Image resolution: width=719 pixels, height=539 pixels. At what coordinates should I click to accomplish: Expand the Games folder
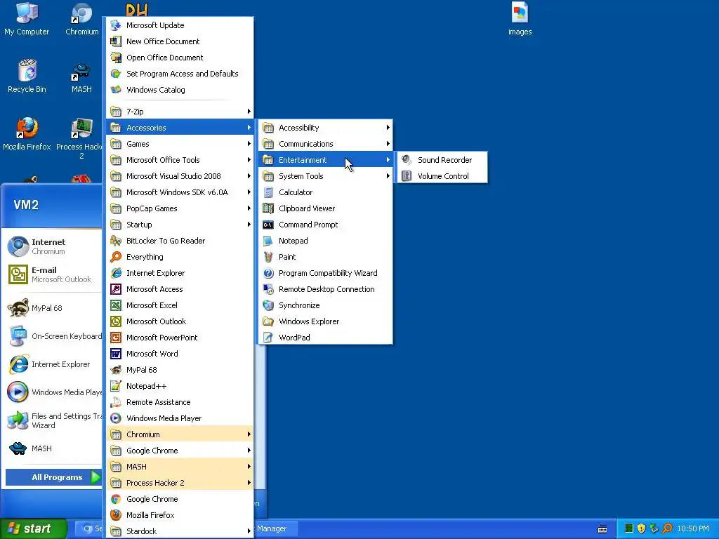pos(180,144)
